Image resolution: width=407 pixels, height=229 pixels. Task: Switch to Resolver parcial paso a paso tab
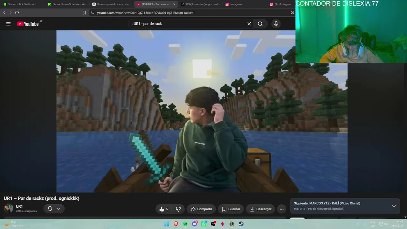pyautogui.click(x=111, y=4)
